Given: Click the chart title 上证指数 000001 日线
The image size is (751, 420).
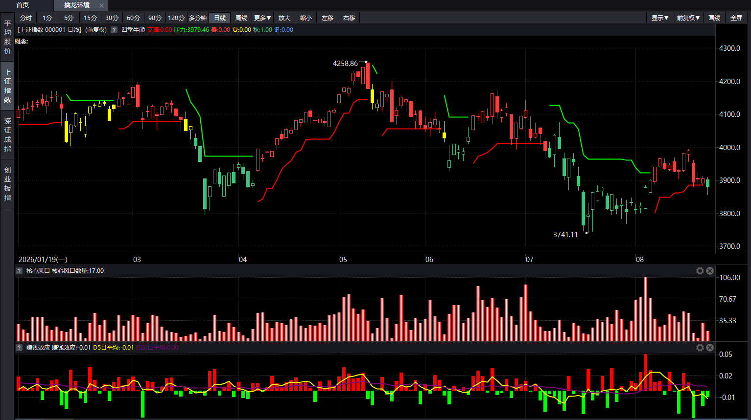Looking at the screenshot, I should tap(49, 30).
